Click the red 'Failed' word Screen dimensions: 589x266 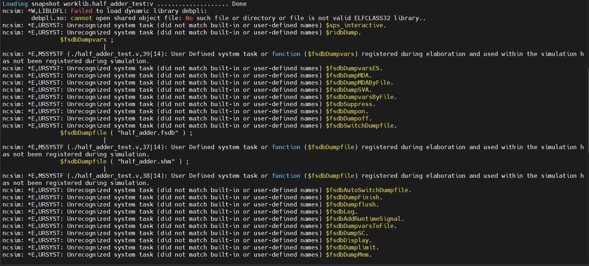tap(81, 11)
